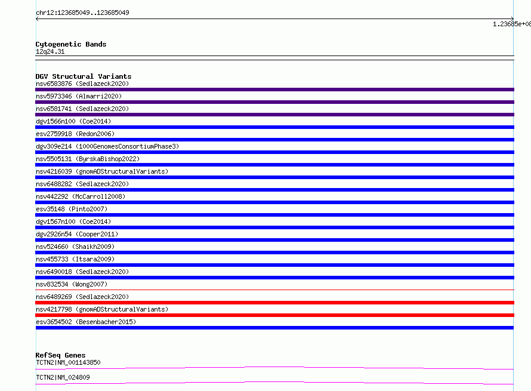Screen dimensions: 531x391
Task: Click label nsv6490018 (Sedlazeck2020)
Action: [x=82, y=272]
